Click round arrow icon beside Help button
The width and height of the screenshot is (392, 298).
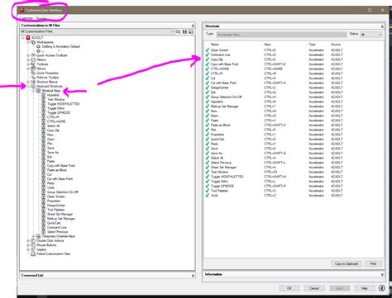click(382, 288)
